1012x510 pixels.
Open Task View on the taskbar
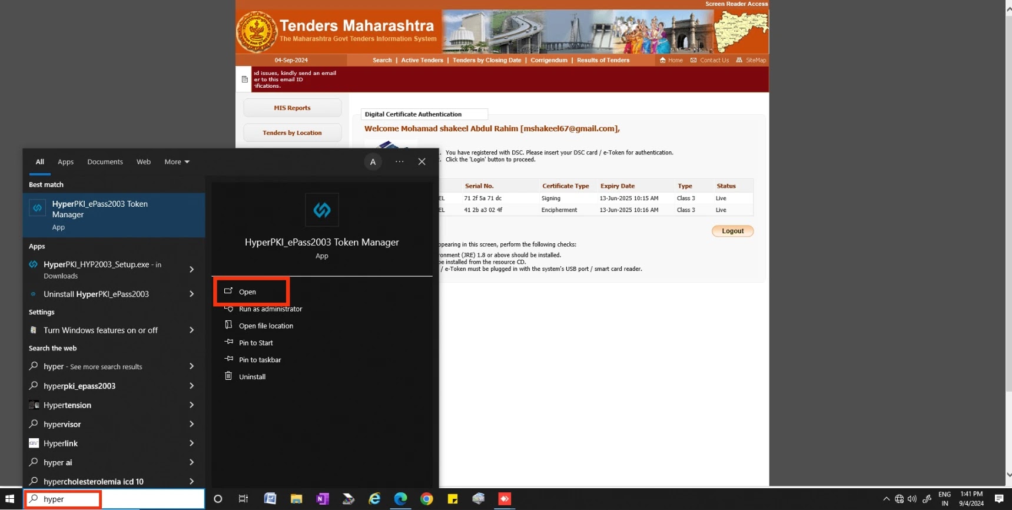click(243, 499)
